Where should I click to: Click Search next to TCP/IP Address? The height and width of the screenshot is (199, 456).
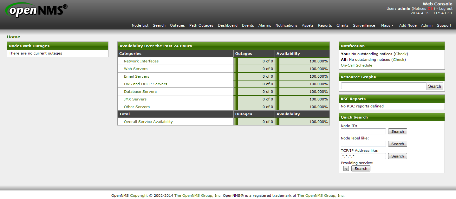click(397, 156)
